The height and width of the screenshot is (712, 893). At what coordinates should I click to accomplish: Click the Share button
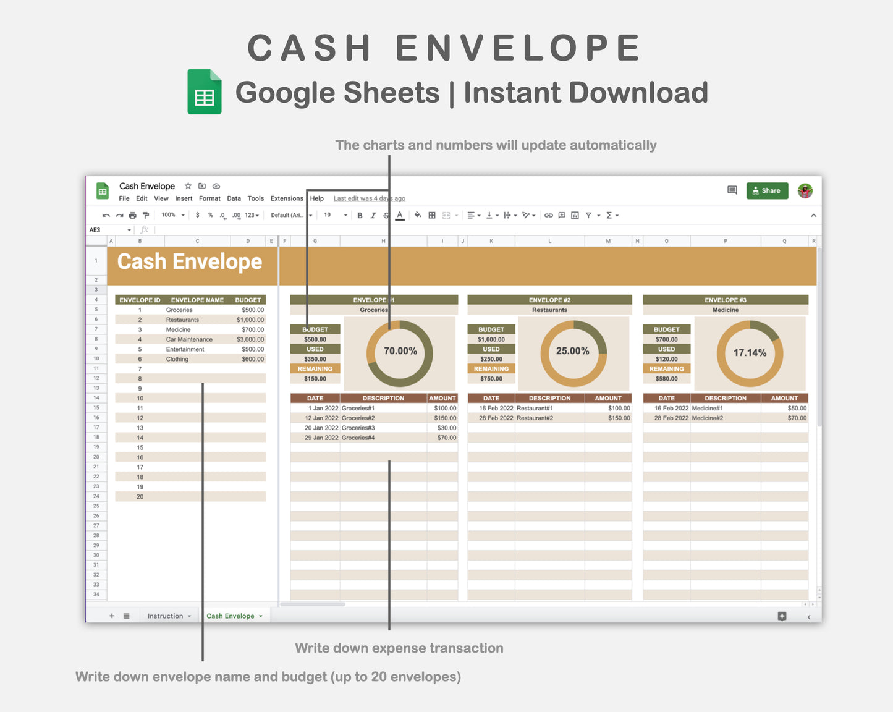(x=767, y=190)
